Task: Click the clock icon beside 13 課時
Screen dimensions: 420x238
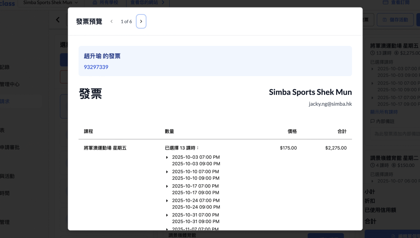Action: [372, 53]
